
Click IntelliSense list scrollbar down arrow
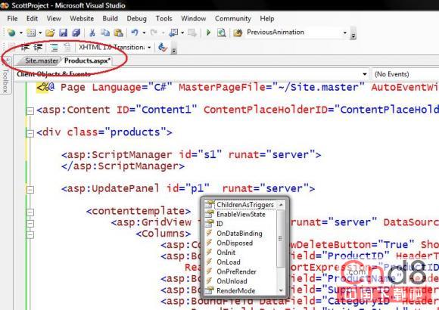(x=281, y=290)
